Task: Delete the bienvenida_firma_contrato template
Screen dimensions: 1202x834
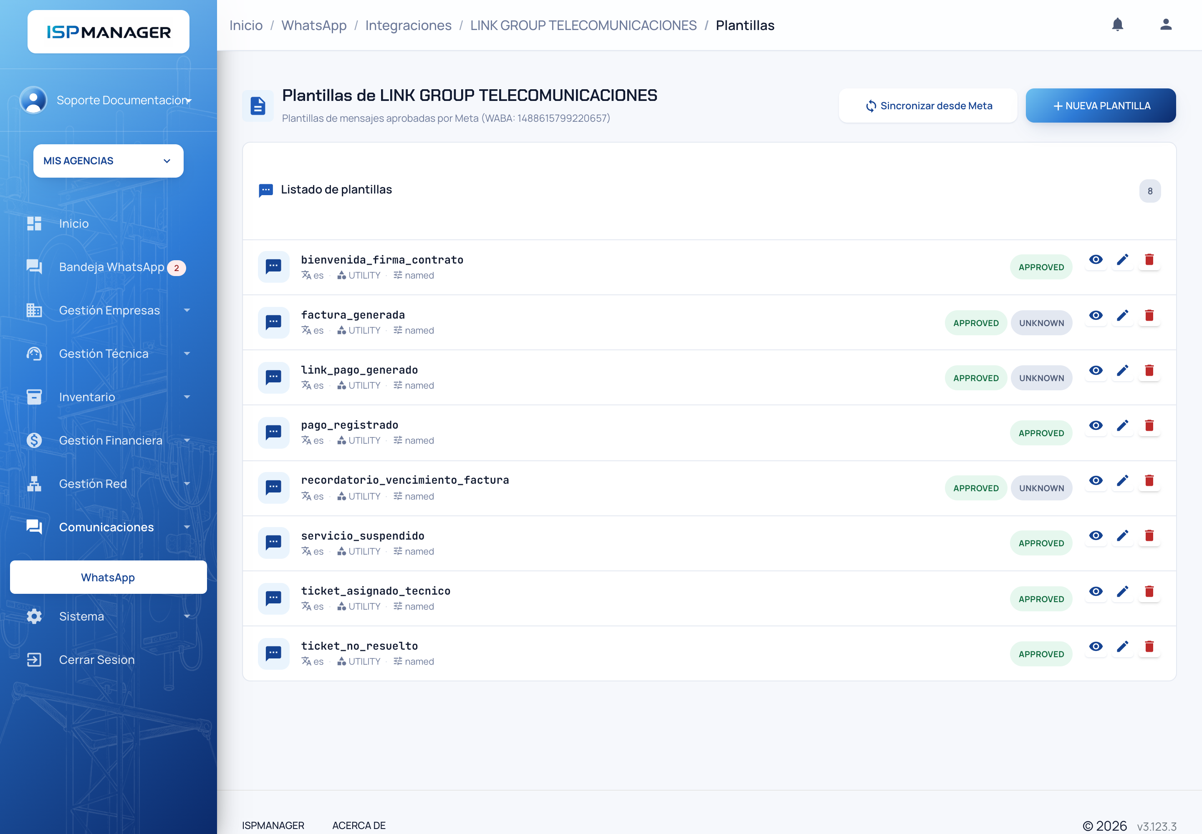Action: (x=1149, y=260)
